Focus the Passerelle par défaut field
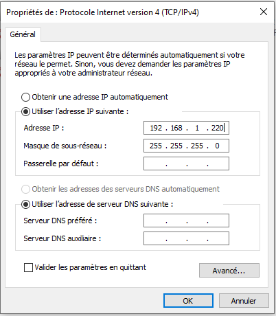Viewport: 276px width, 316px height. click(x=186, y=163)
